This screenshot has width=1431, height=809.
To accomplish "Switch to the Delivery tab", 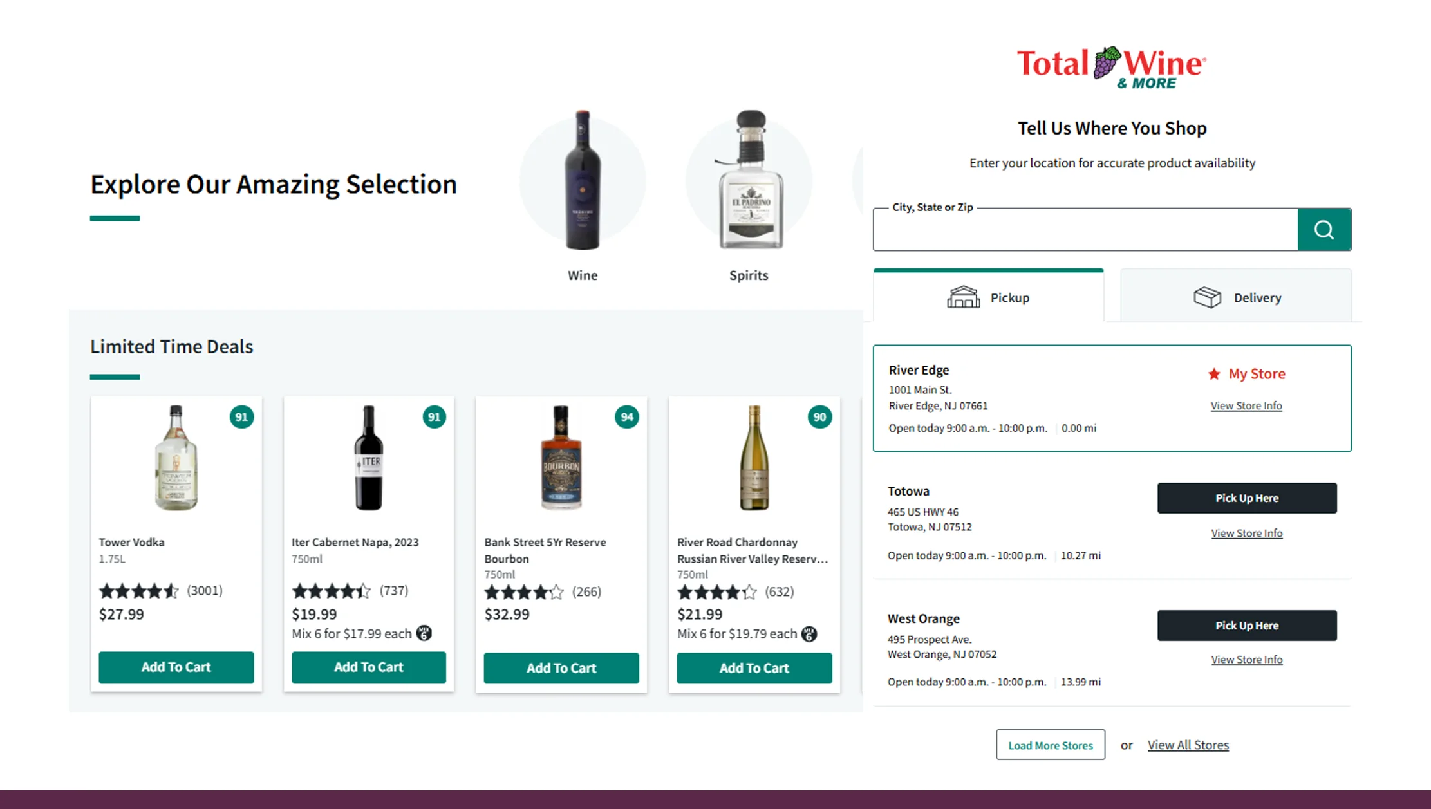I will coord(1235,297).
